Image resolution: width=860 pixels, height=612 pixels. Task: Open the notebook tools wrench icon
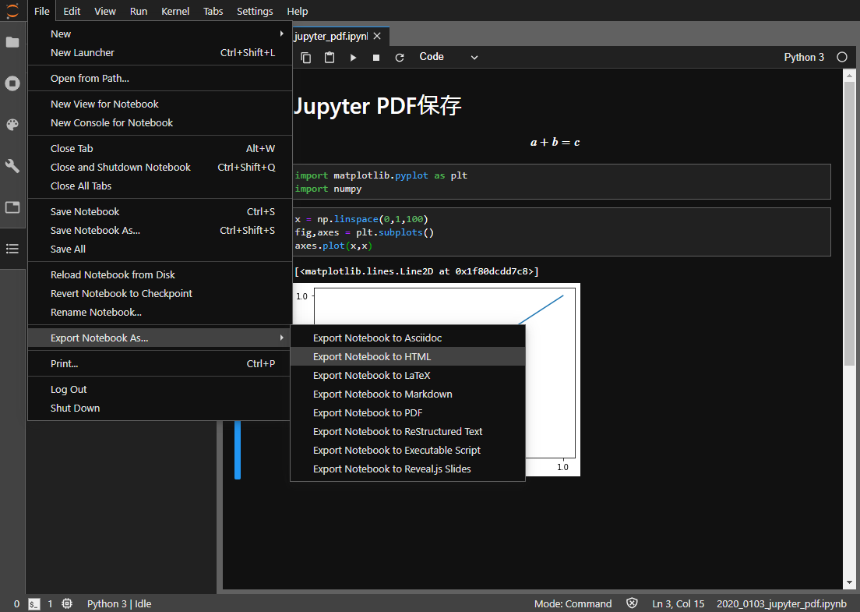click(12, 166)
